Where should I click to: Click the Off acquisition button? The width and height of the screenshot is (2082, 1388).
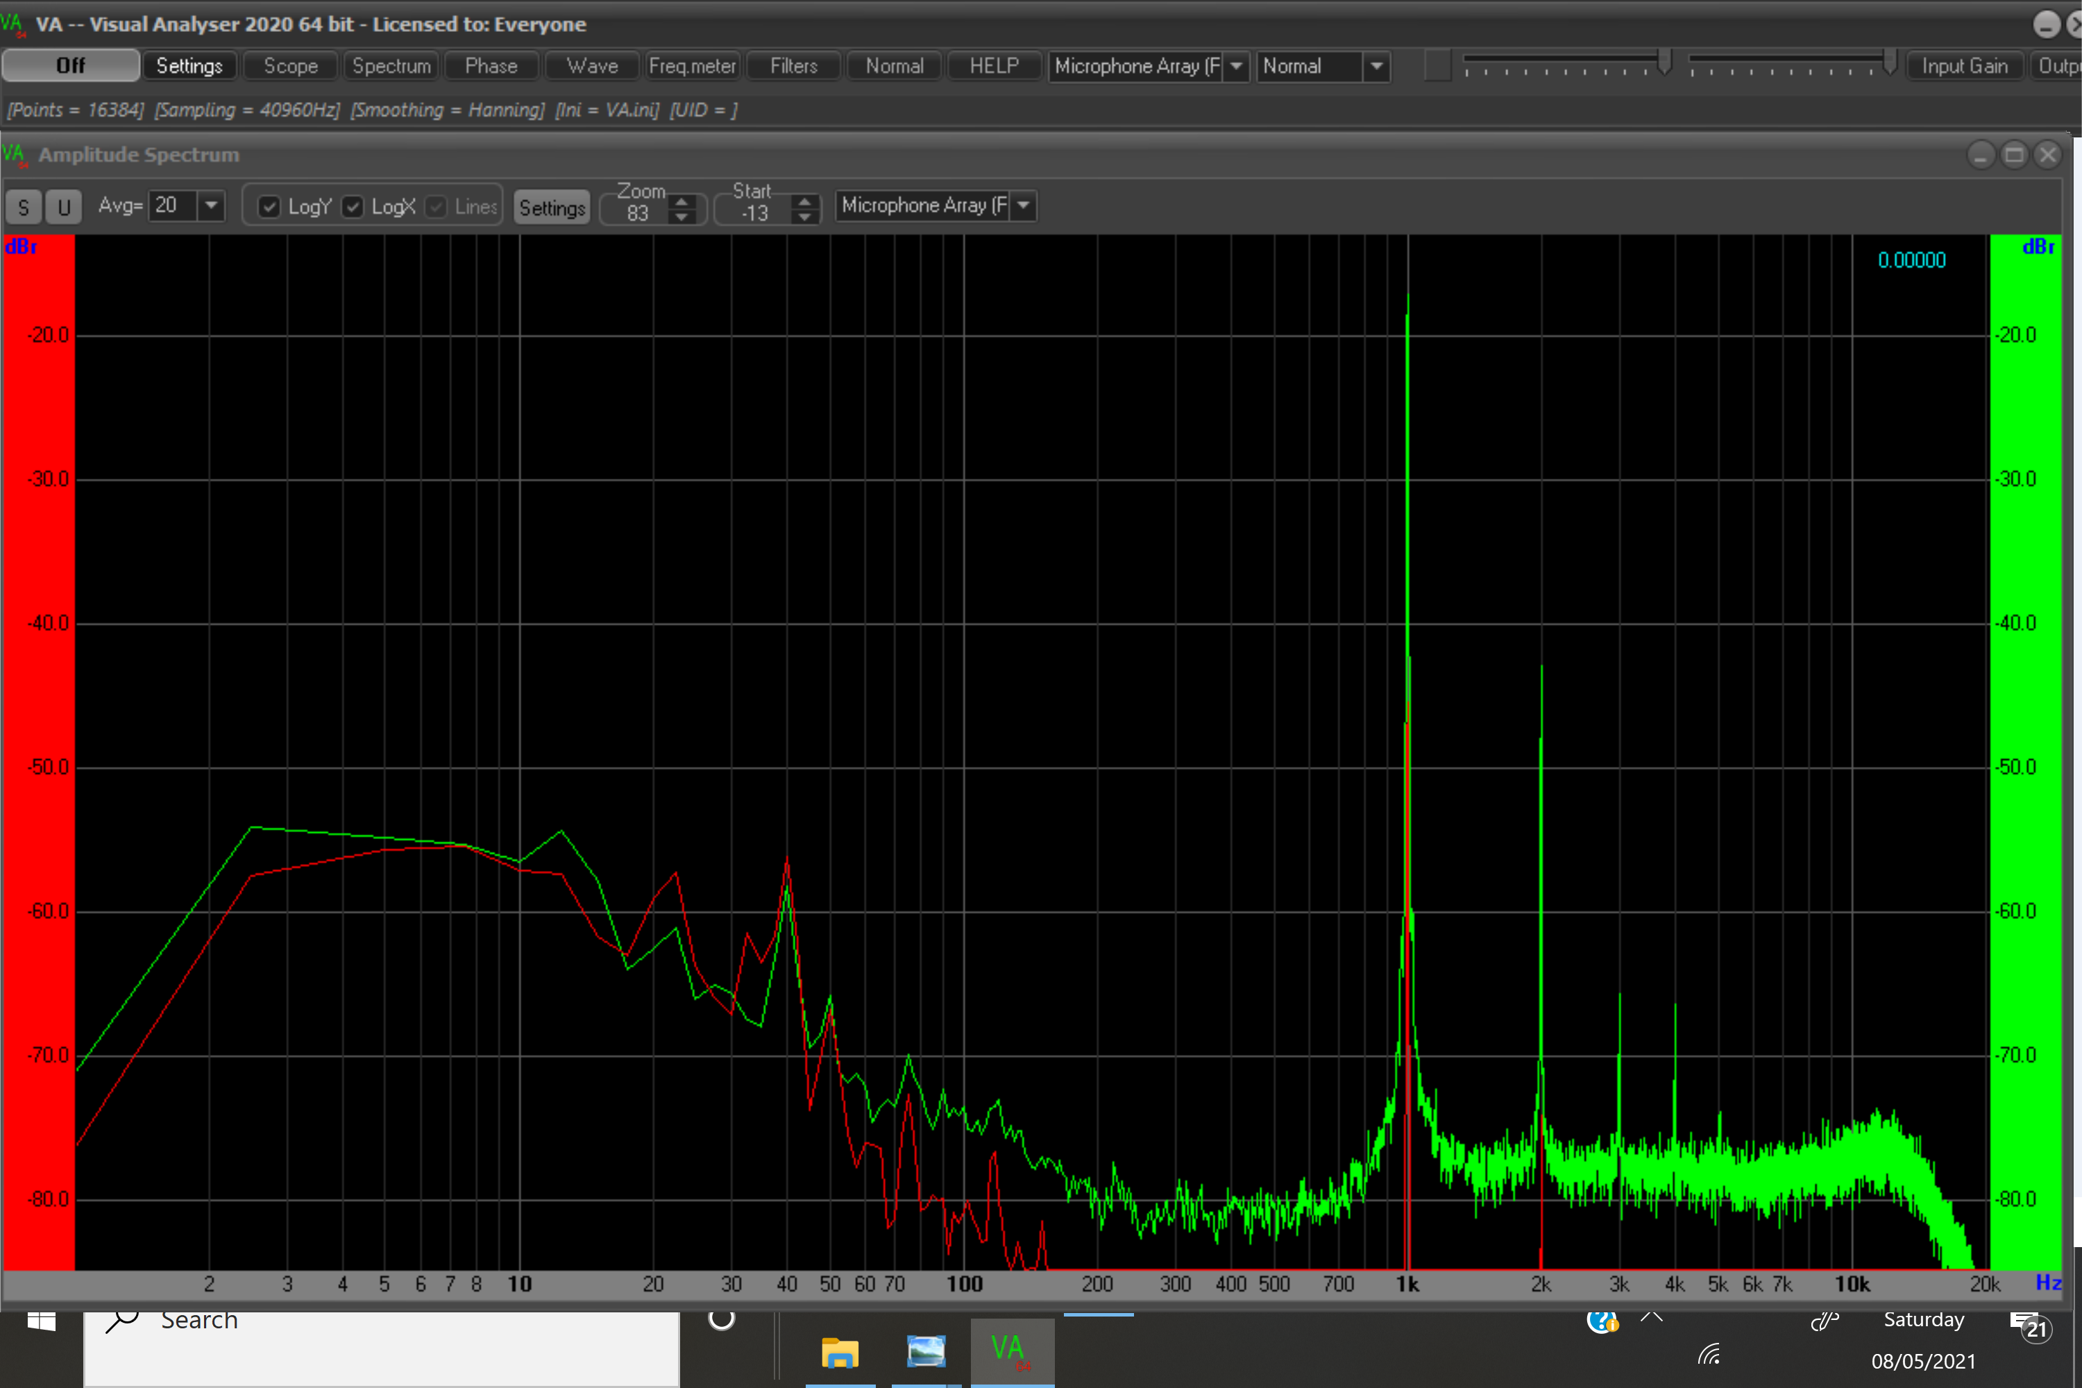[x=71, y=65]
